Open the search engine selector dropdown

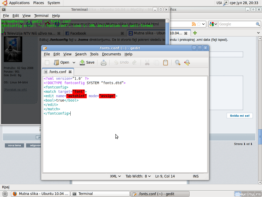click(x=213, y=24)
